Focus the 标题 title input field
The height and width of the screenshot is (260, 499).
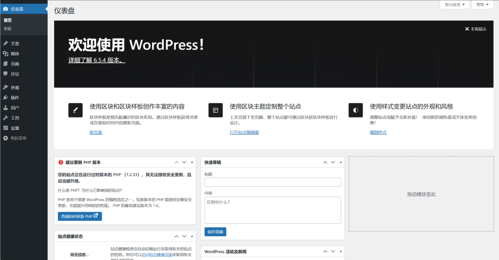pos(273,182)
